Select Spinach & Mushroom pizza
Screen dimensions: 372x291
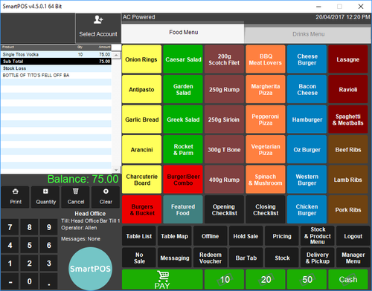pyautogui.click(x=266, y=180)
